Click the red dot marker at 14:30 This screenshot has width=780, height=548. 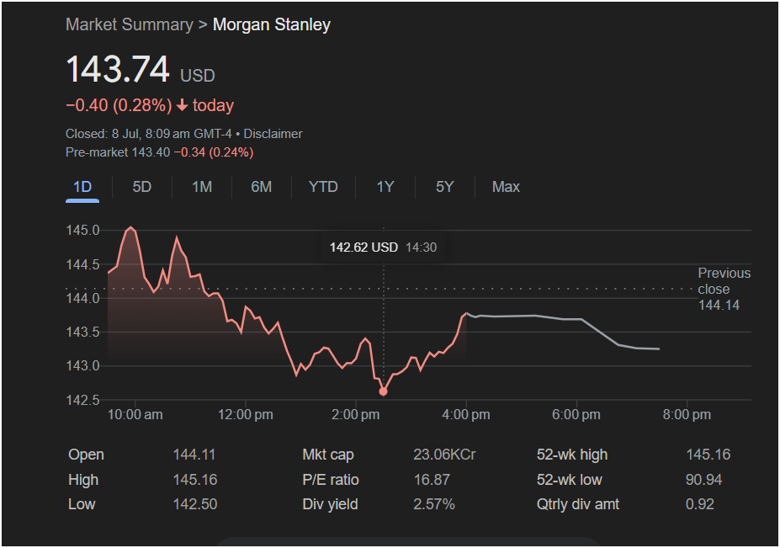click(x=383, y=391)
